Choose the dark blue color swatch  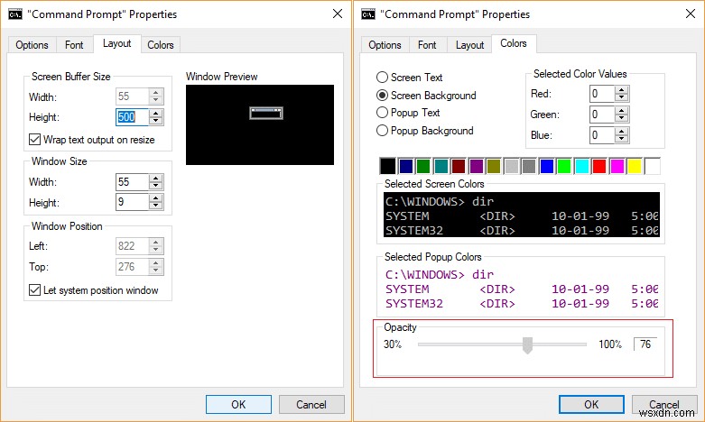point(406,166)
